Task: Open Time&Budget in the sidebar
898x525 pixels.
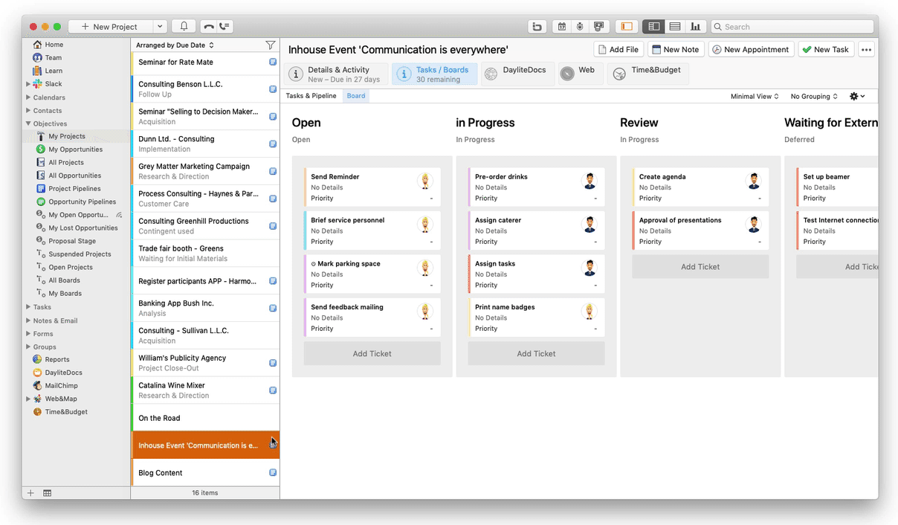Action: coord(59,412)
